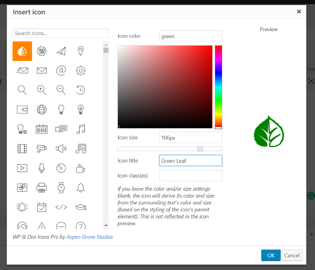The width and height of the screenshot is (315, 270).
Task: Select the lightbulb icon
Action: pos(61,109)
